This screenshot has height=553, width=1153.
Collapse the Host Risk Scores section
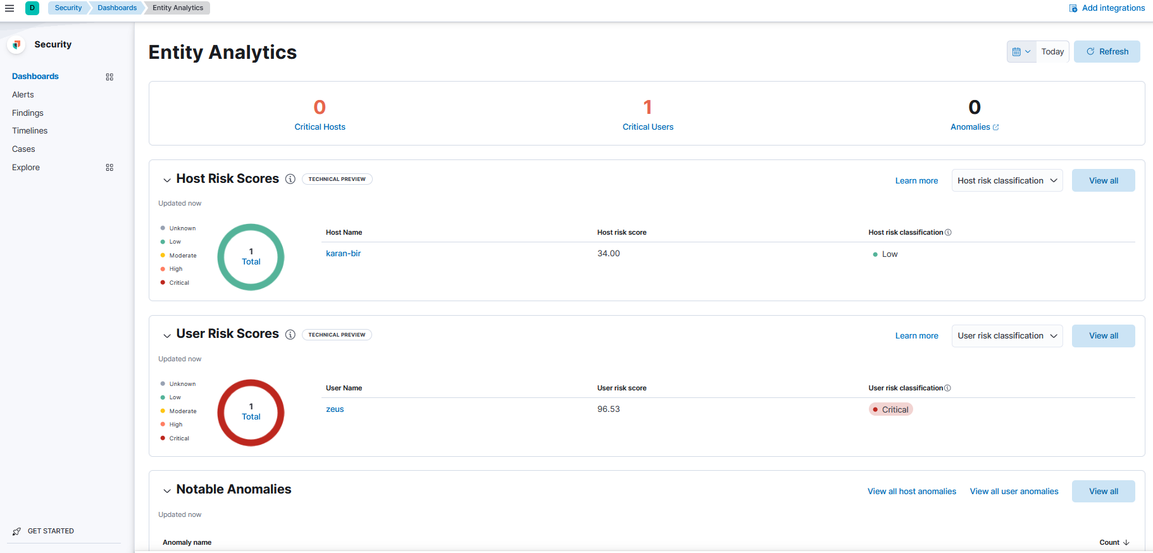(x=167, y=180)
